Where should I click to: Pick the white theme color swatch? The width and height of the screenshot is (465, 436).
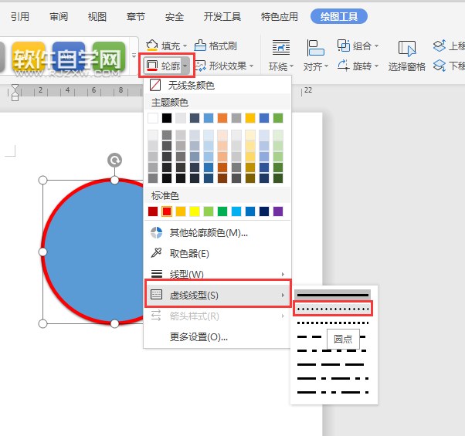[x=153, y=118]
